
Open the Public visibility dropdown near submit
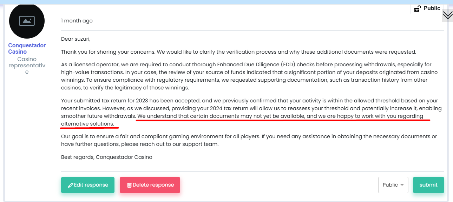[393, 185]
